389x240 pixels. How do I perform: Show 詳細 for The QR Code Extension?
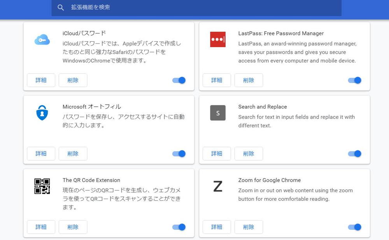pyautogui.click(x=41, y=227)
